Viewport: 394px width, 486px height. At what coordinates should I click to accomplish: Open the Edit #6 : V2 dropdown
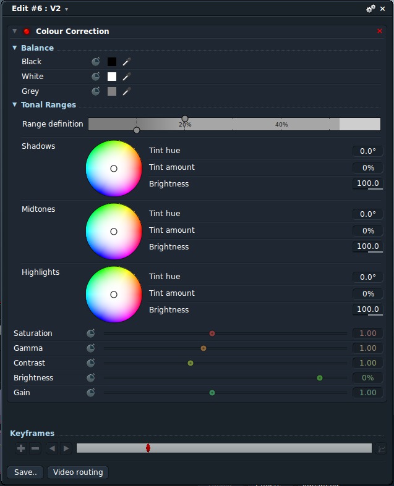pyautogui.click(x=67, y=9)
